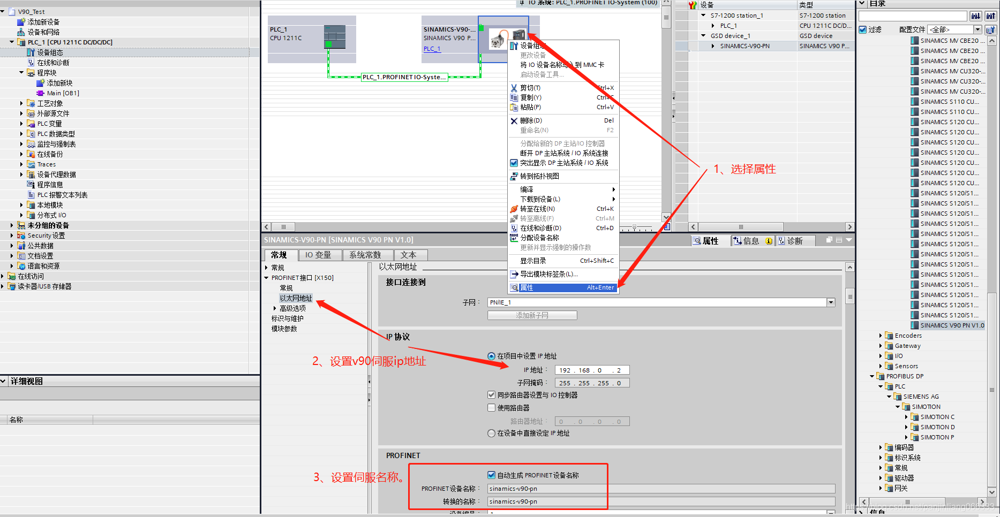Screen dimensions: 1000x517
Task: Collapse PROFINET接口 [X150] properties node
Action: 267,278
